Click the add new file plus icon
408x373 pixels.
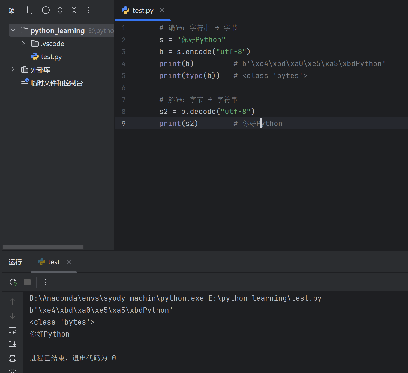pos(28,10)
